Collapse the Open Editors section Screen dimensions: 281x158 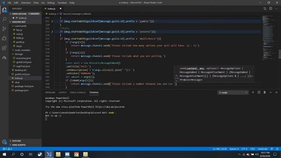coord(25,14)
